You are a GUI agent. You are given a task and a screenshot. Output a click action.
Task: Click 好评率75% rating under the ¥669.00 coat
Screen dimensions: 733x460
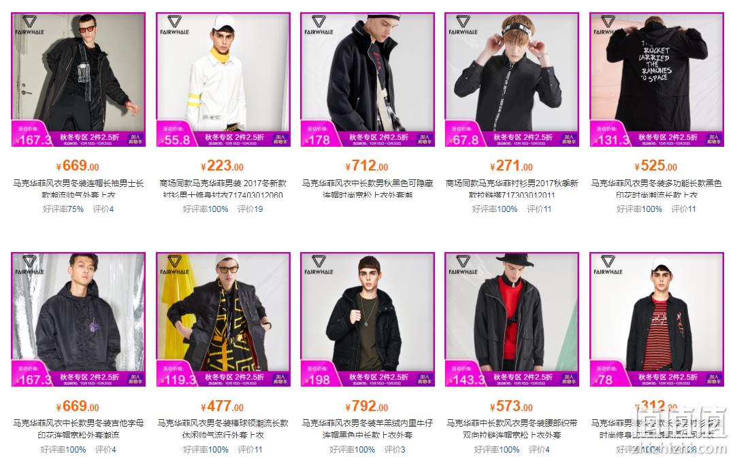[63, 209]
